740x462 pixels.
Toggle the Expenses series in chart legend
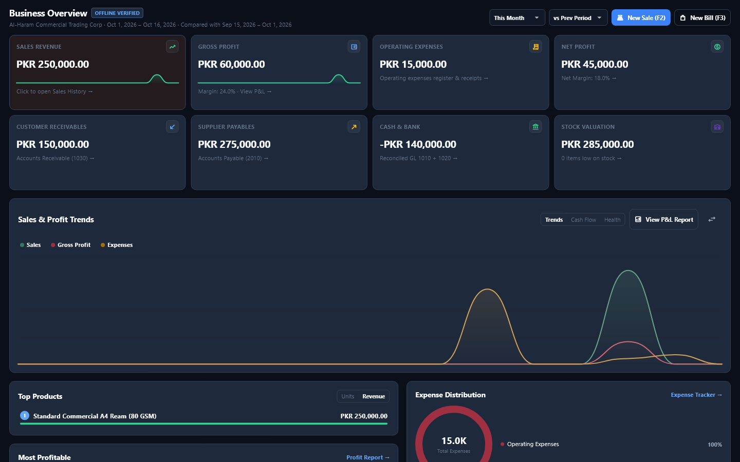pyautogui.click(x=117, y=245)
